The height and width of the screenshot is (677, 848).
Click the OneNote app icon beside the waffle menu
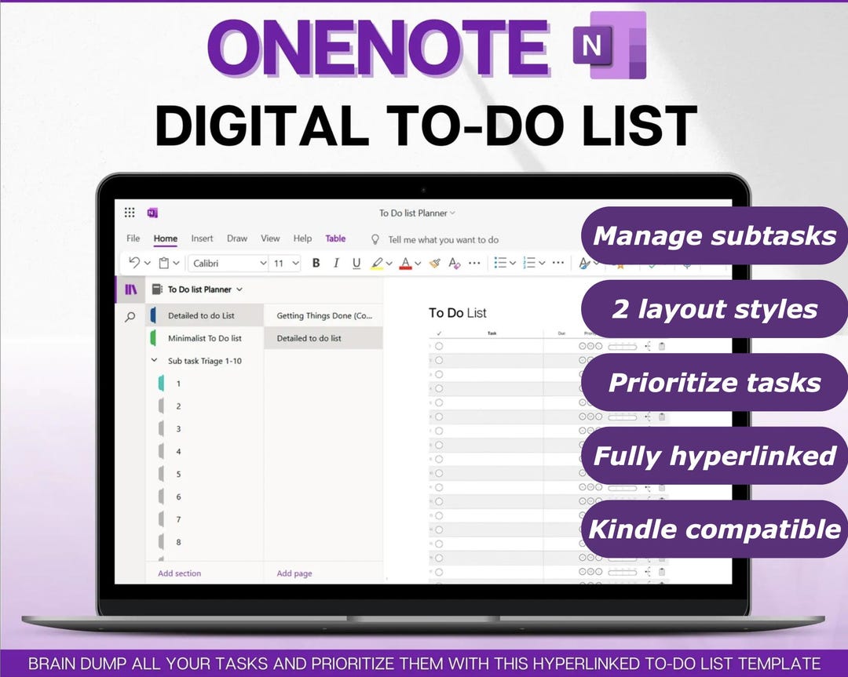pos(151,213)
